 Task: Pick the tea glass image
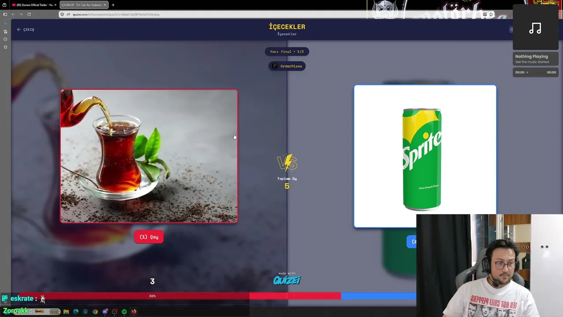[x=149, y=156]
